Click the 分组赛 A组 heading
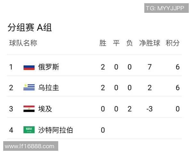192x154 pixels. (30, 28)
